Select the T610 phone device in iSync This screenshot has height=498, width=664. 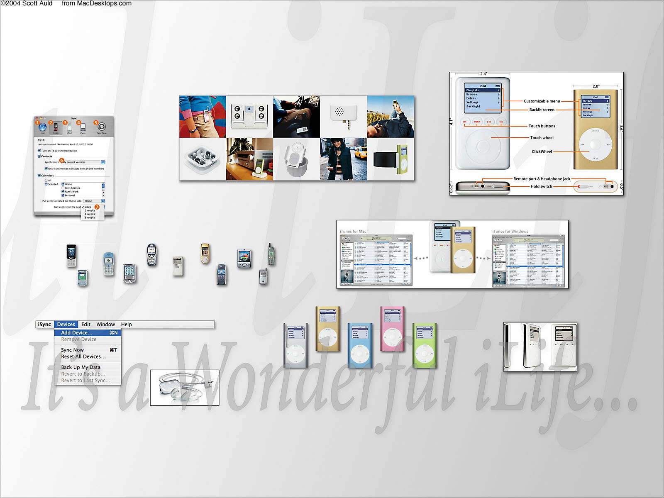point(56,128)
